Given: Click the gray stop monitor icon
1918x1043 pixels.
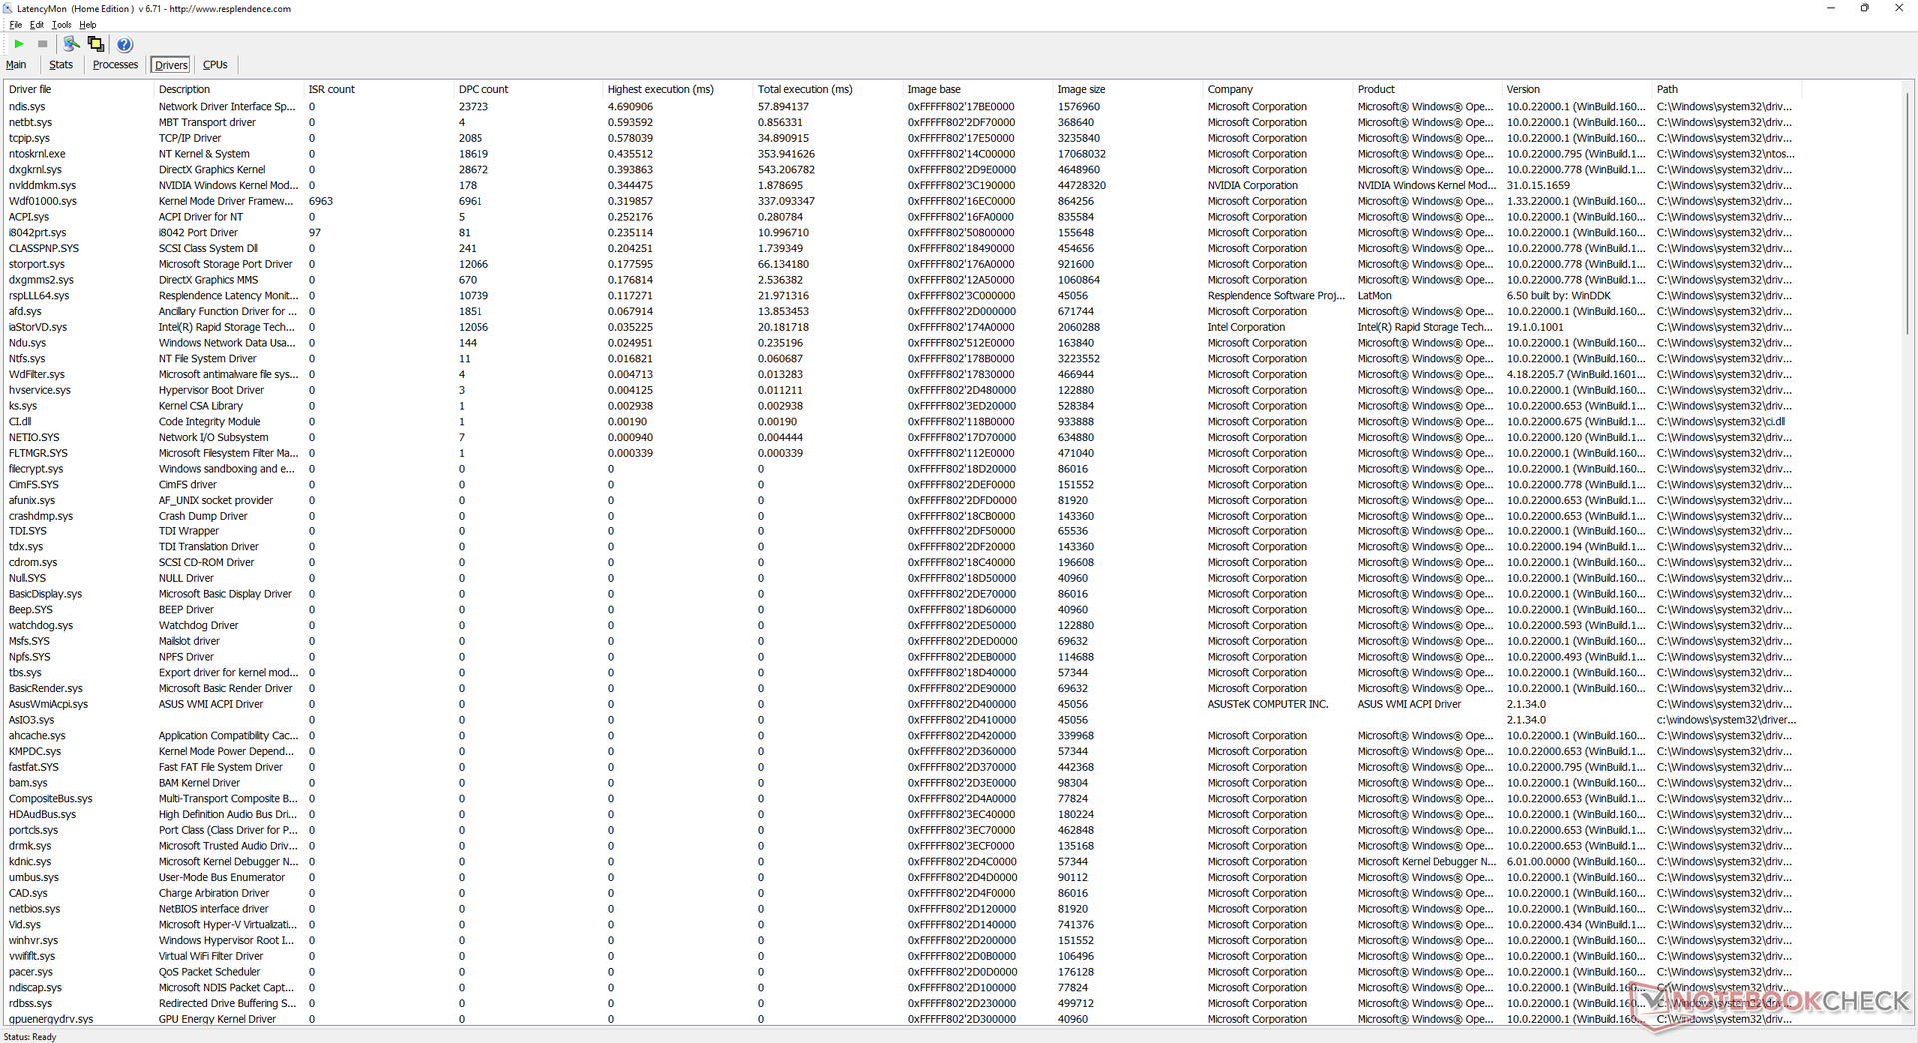Looking at the screenshot, I should [42, 44].
